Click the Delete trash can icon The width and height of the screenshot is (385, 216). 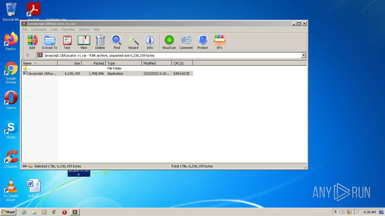100,42
